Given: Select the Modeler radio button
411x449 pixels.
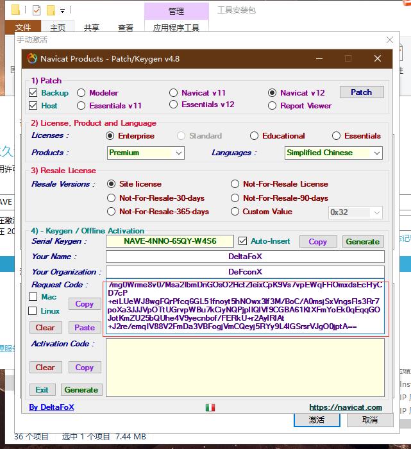Looking at the screenshot, I should [81, 93].
